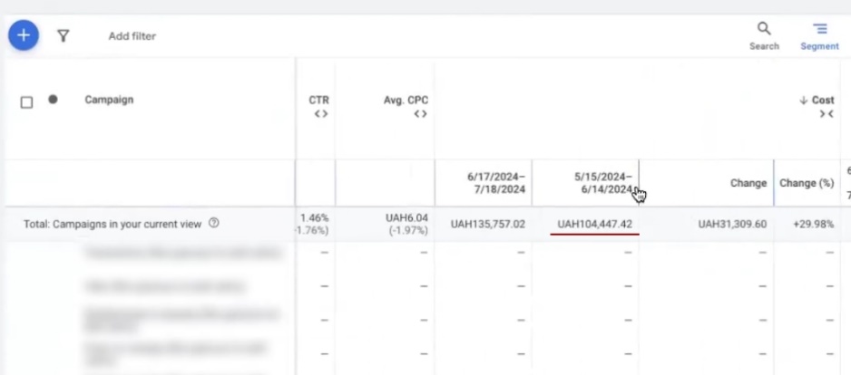Image resolution: width=851 pixels, height=375 pixels.
Task: Click the funnel filter icon
Action: coord(63,36)
